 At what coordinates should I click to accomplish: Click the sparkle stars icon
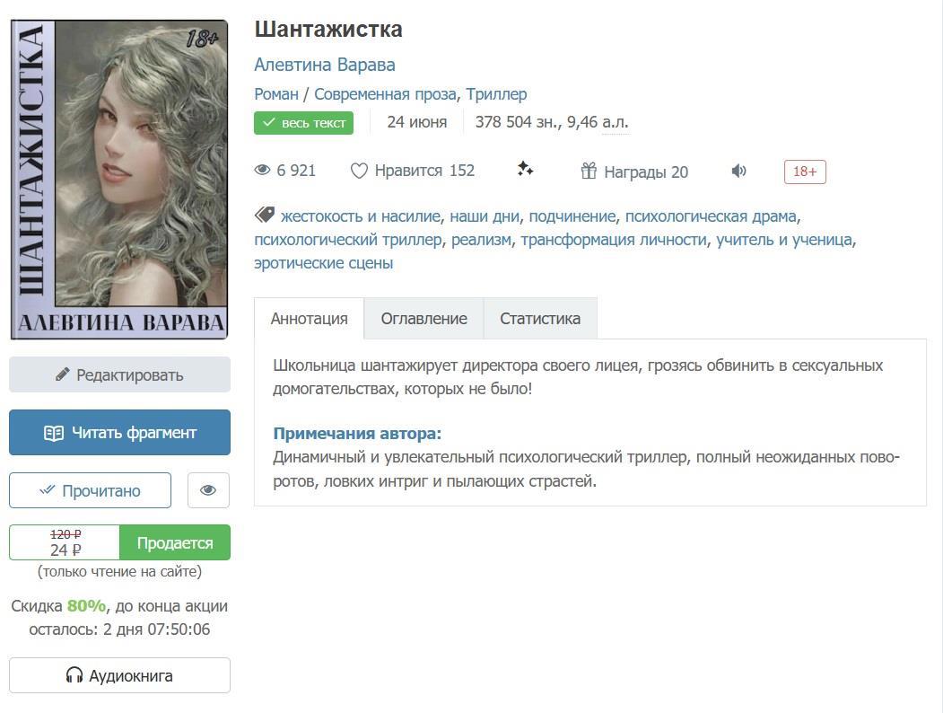point(525,170)
